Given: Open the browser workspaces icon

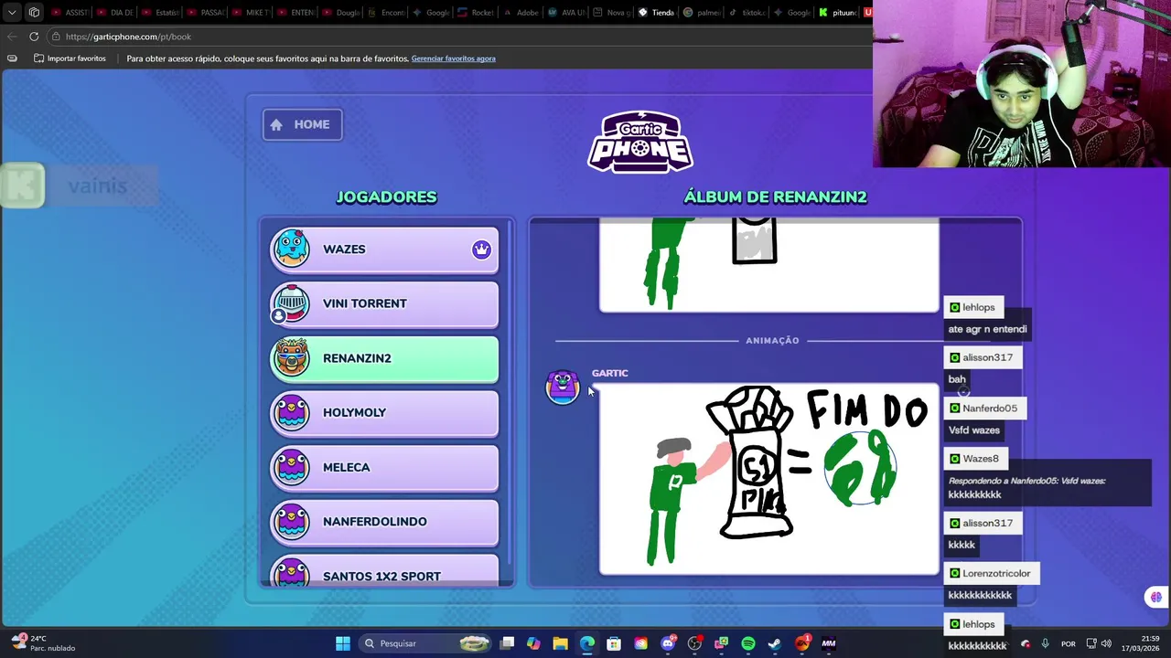Looking at the screenshot, I should pyautogui.click(x=34, y=13).
